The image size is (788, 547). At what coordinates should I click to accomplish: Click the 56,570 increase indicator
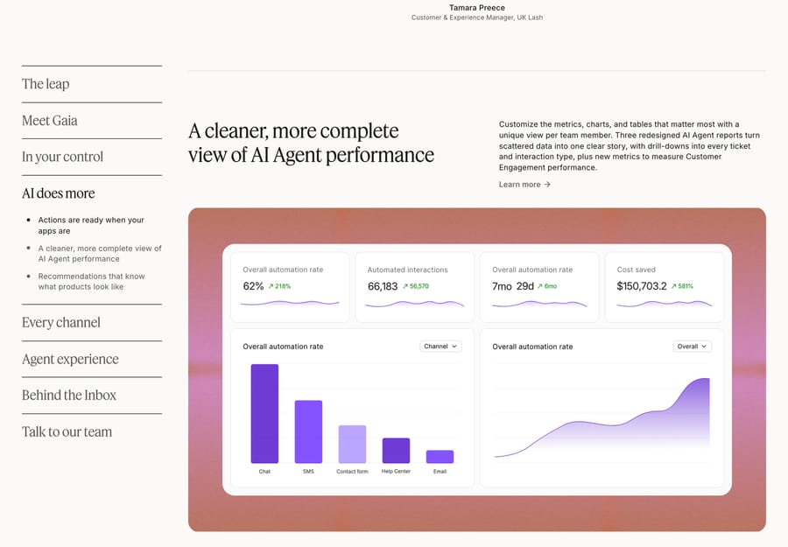[416, 286]
